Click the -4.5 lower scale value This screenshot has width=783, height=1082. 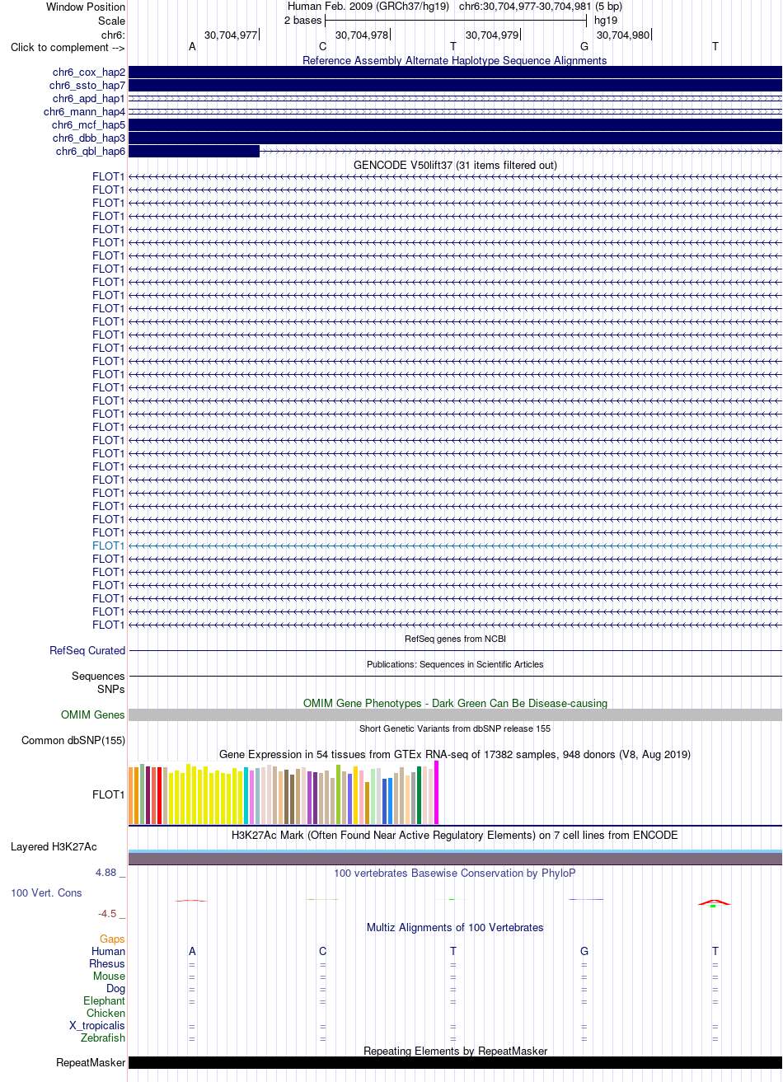[x=108, y=914]
